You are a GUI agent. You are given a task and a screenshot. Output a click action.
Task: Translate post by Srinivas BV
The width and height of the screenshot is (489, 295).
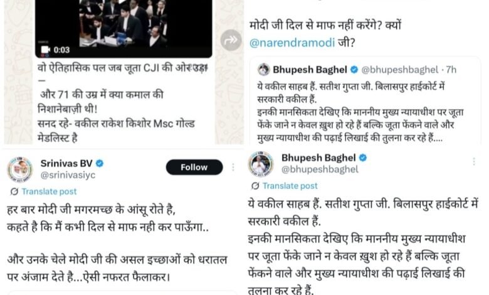pos(49,191)
